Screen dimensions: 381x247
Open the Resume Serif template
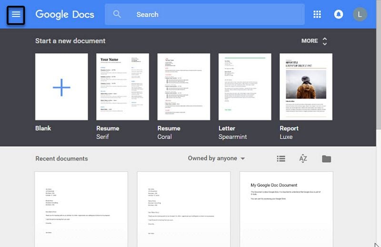tap(123, 87)
